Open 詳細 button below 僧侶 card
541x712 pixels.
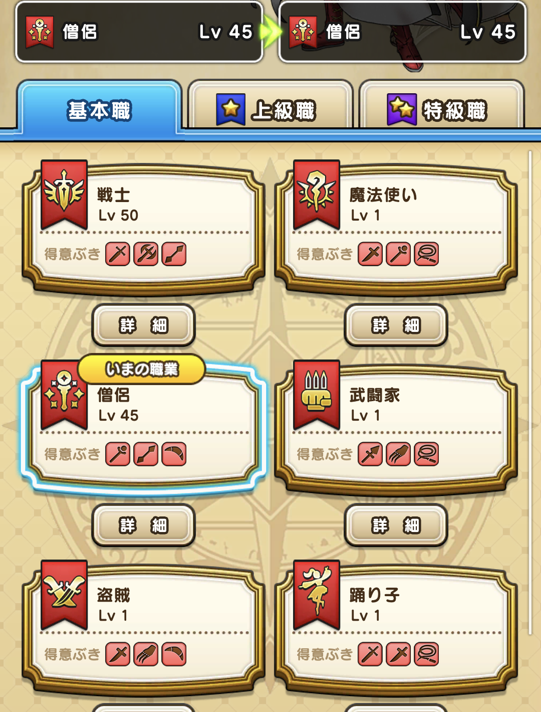pyautogui.click(x=144, y=525)
